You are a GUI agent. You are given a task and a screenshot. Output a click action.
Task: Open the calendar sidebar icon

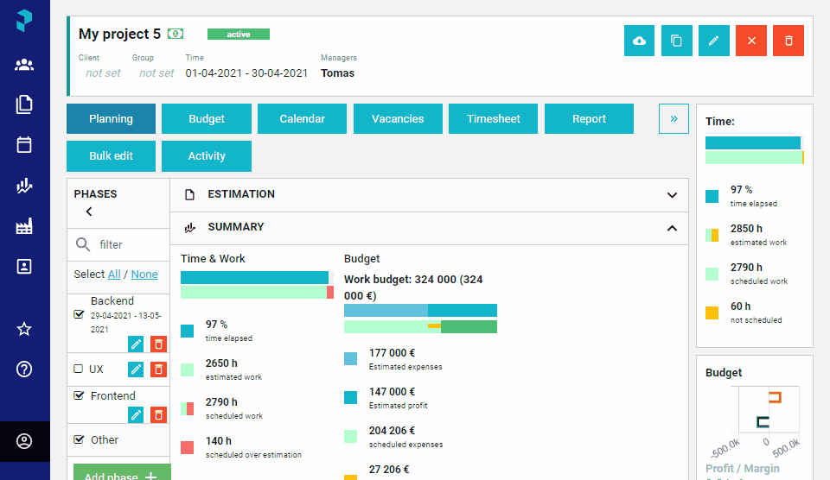(x=24, y=144)
